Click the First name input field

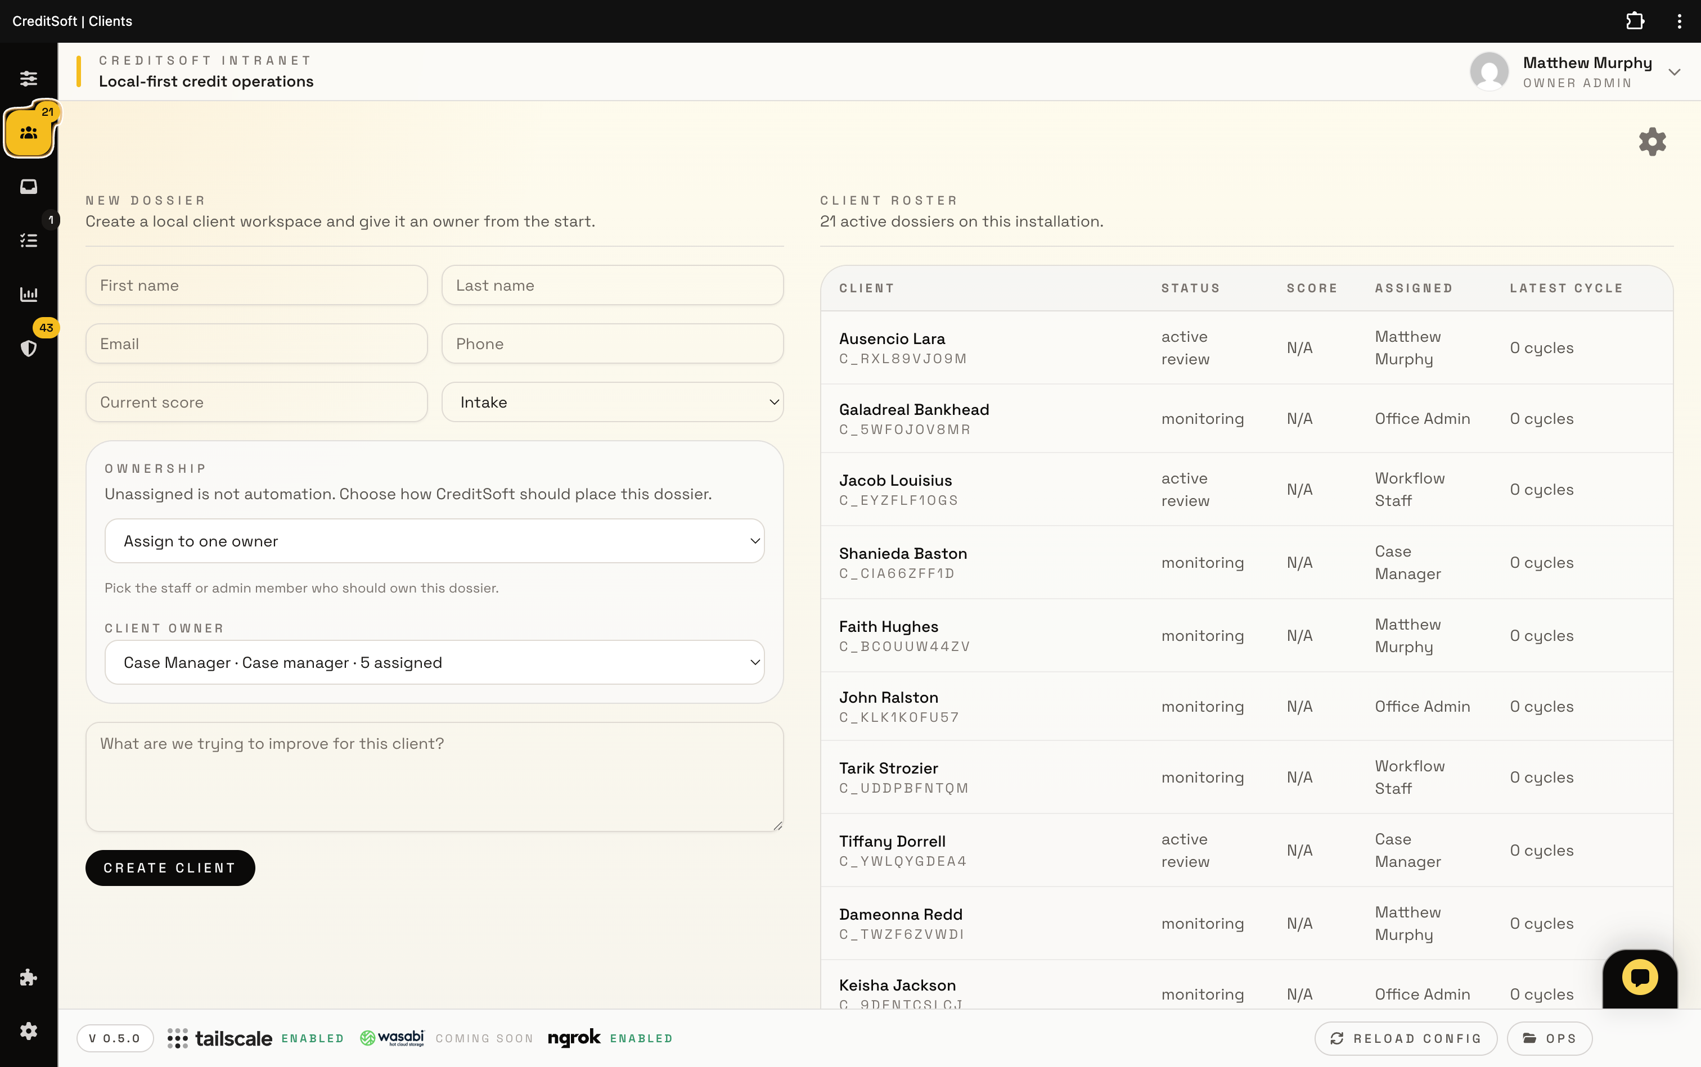click(x=256, y=286)
